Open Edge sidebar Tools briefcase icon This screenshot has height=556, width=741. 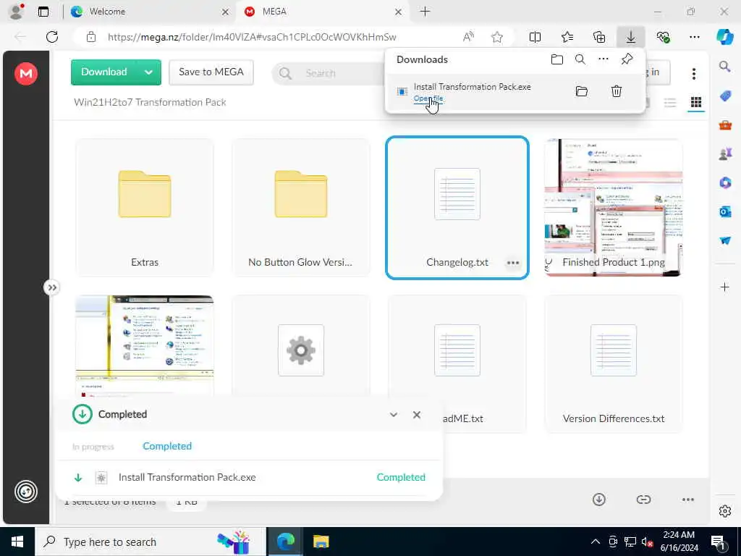coord(725,125)
